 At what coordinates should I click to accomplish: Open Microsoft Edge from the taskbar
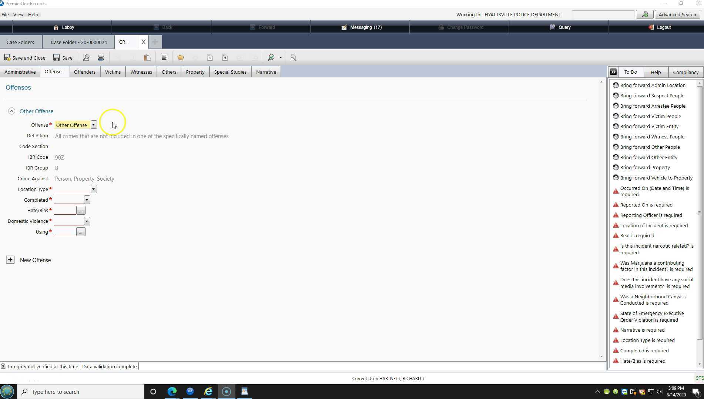tap(172, 392)
